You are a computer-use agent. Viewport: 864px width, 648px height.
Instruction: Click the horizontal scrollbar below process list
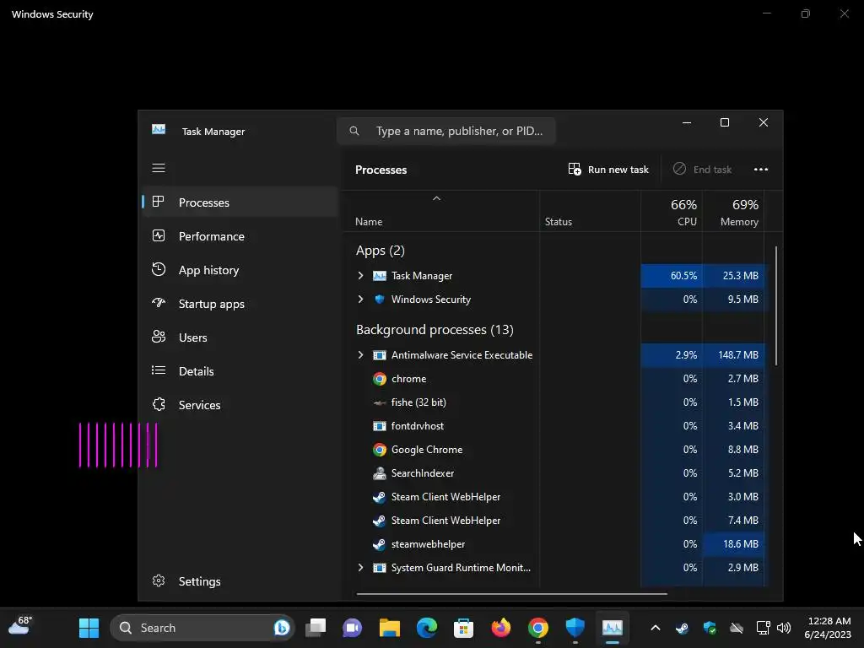(512, 594)
